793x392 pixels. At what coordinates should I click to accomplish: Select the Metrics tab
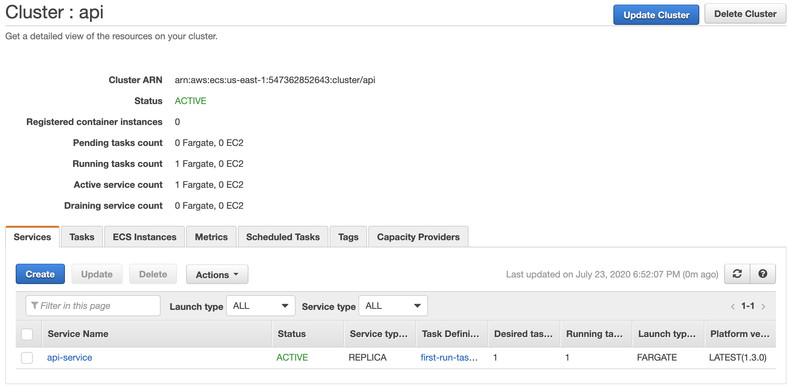point(211,237)
